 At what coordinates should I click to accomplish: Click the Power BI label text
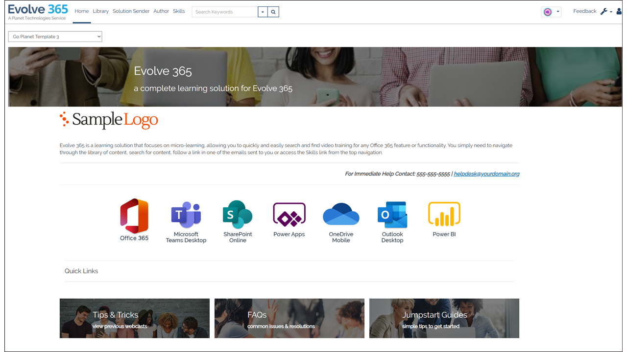point(444,234)
